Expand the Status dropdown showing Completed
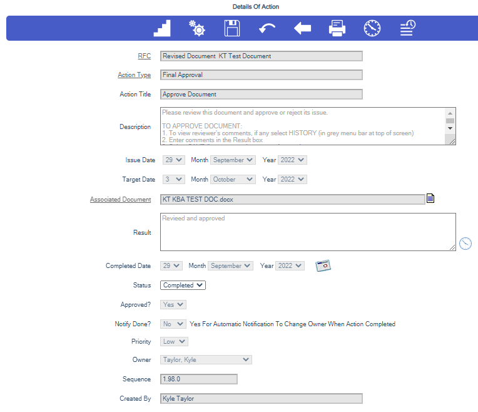The width and height of the screenshot is (478, 412). 183,286
